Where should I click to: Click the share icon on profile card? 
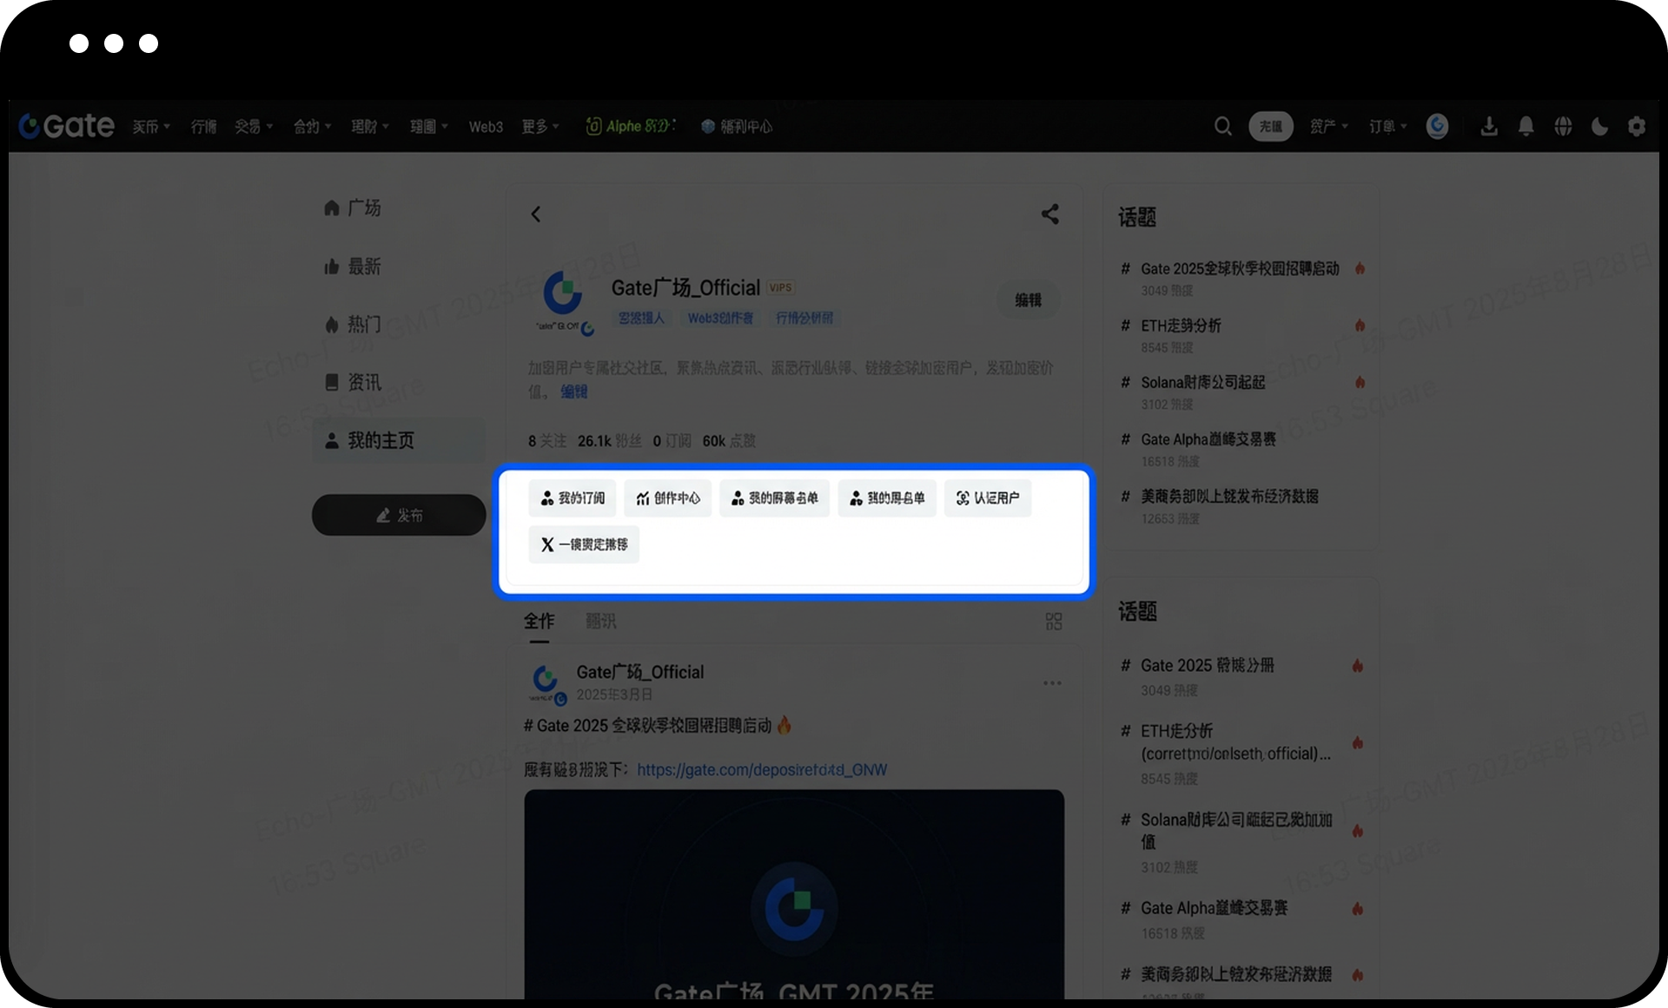pos(1049,214)
